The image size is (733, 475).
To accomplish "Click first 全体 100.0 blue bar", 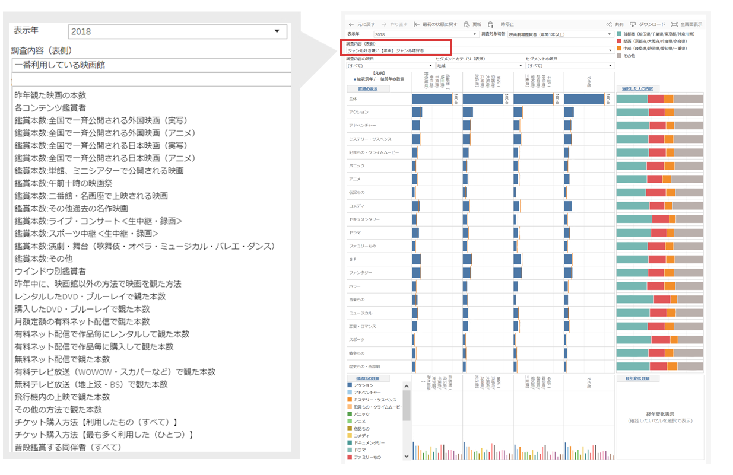I will click(x=432, y=98).
